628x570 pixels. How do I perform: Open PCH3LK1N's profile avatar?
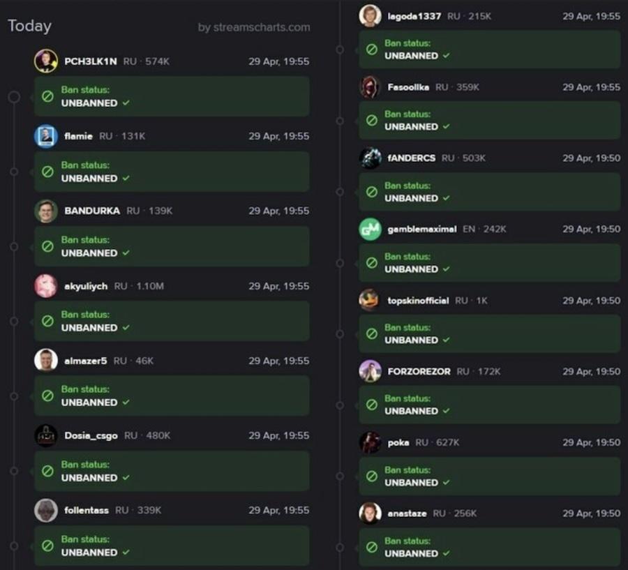tap(45, 61)
